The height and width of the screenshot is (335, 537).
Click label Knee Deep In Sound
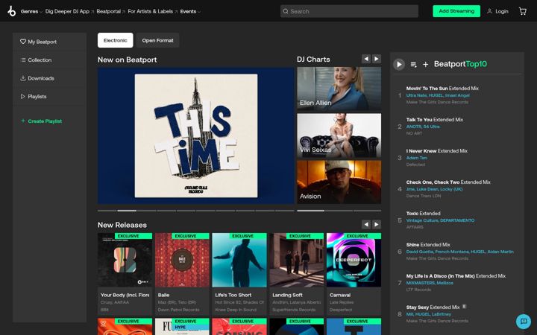coord(236,310)
